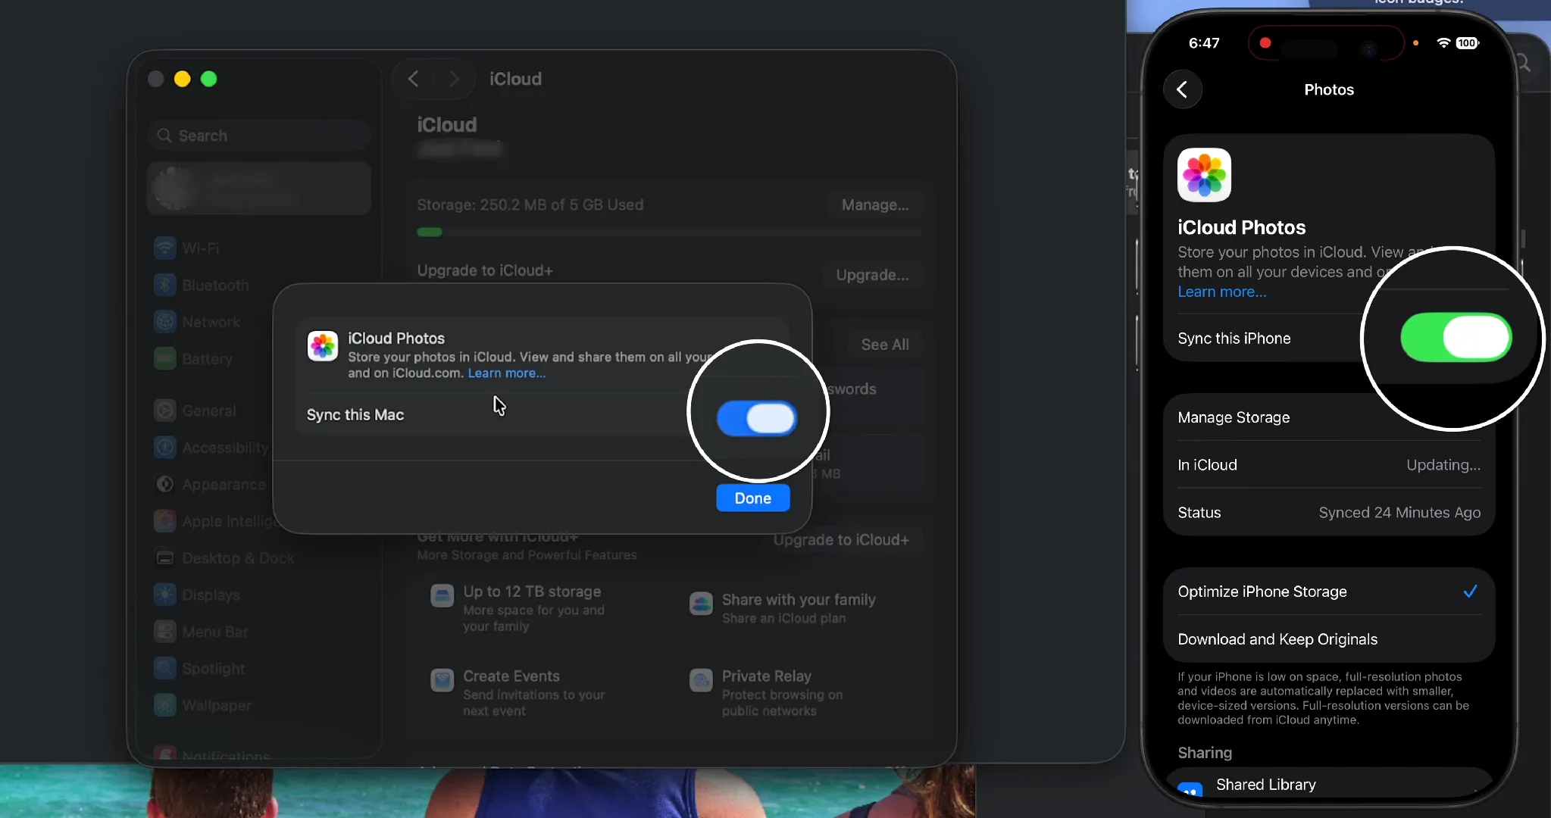This screenshot has height=818, width=1551.
Task: Open Spotlight in settings sidebar
Action: (199, 669)
